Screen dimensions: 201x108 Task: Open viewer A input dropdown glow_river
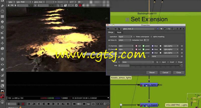pyautogui.click(x=39, y=2)
